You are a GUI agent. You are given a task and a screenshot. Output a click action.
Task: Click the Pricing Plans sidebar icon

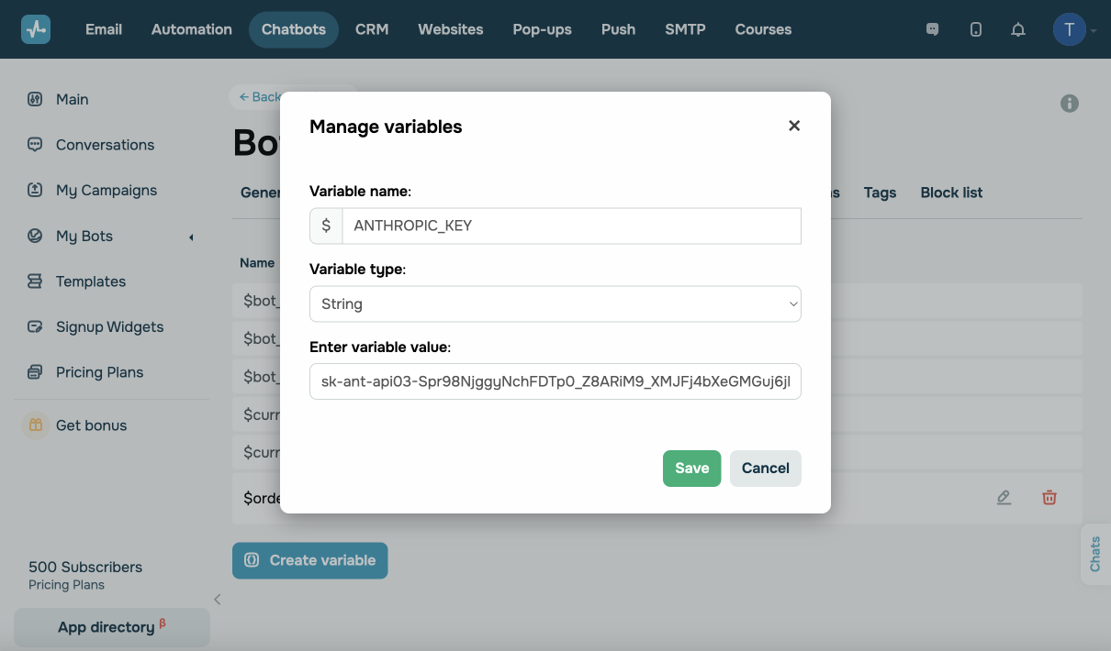coord(35,372)
